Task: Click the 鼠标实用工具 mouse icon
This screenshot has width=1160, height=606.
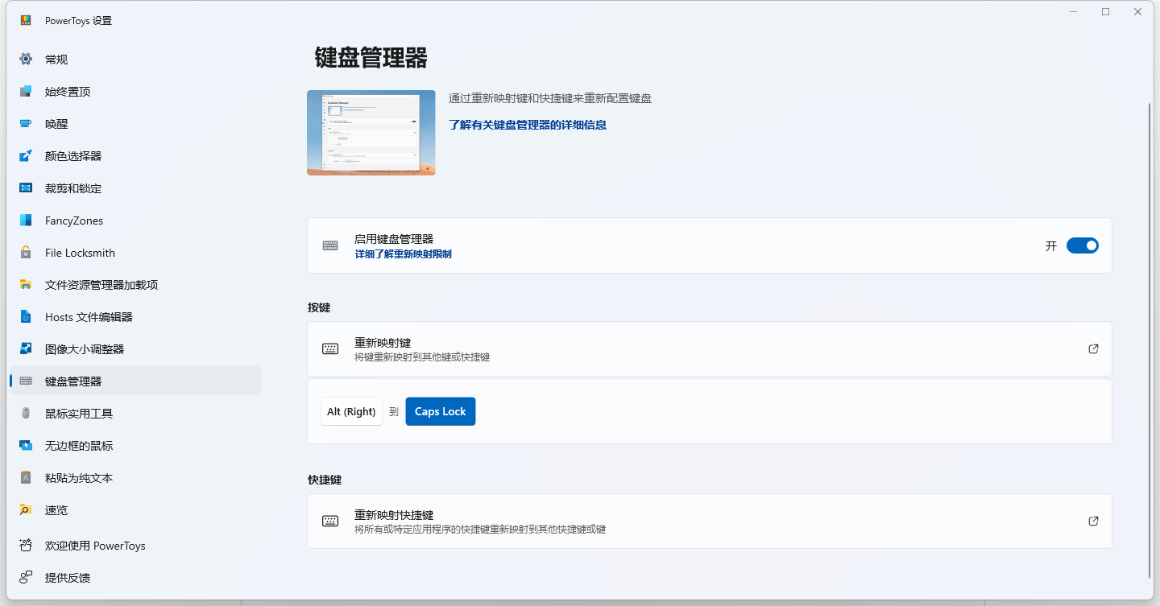Action: (26, 413)
